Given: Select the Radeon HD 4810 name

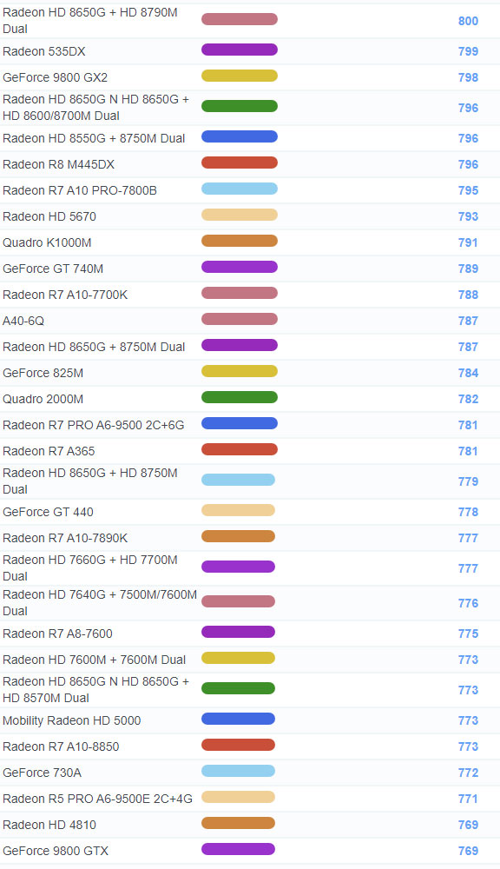Looking at the screenshot, I should (49, 825).
